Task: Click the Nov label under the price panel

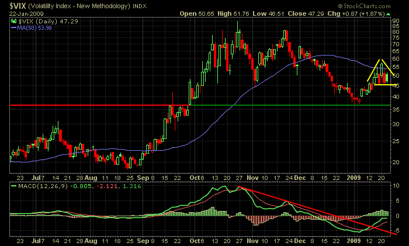Action: (252, 178)
